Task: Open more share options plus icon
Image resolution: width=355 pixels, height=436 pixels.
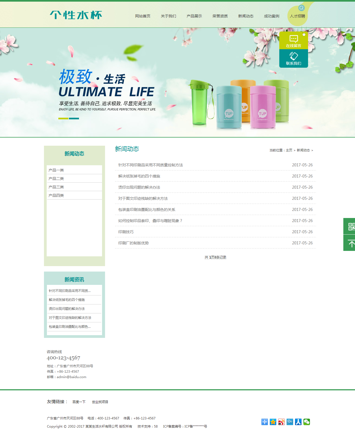Action: (265, 422)
